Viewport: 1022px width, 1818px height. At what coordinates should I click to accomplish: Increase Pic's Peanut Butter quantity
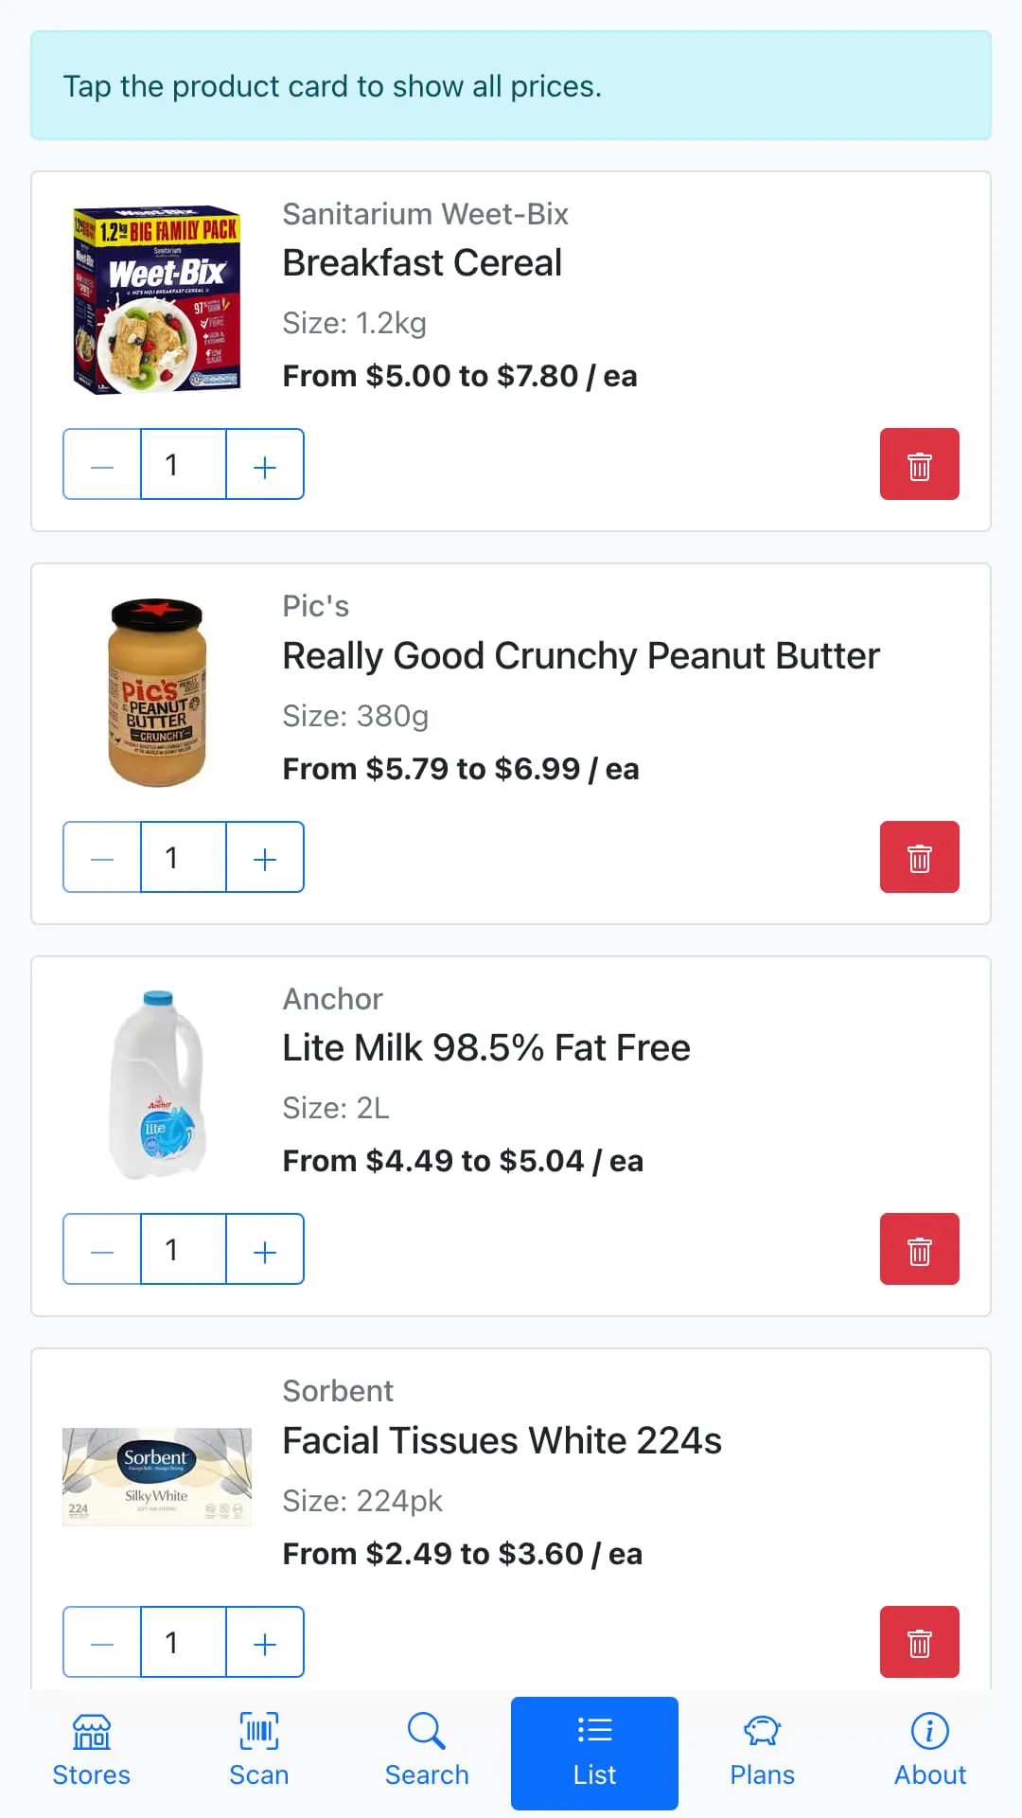[265, 857]
